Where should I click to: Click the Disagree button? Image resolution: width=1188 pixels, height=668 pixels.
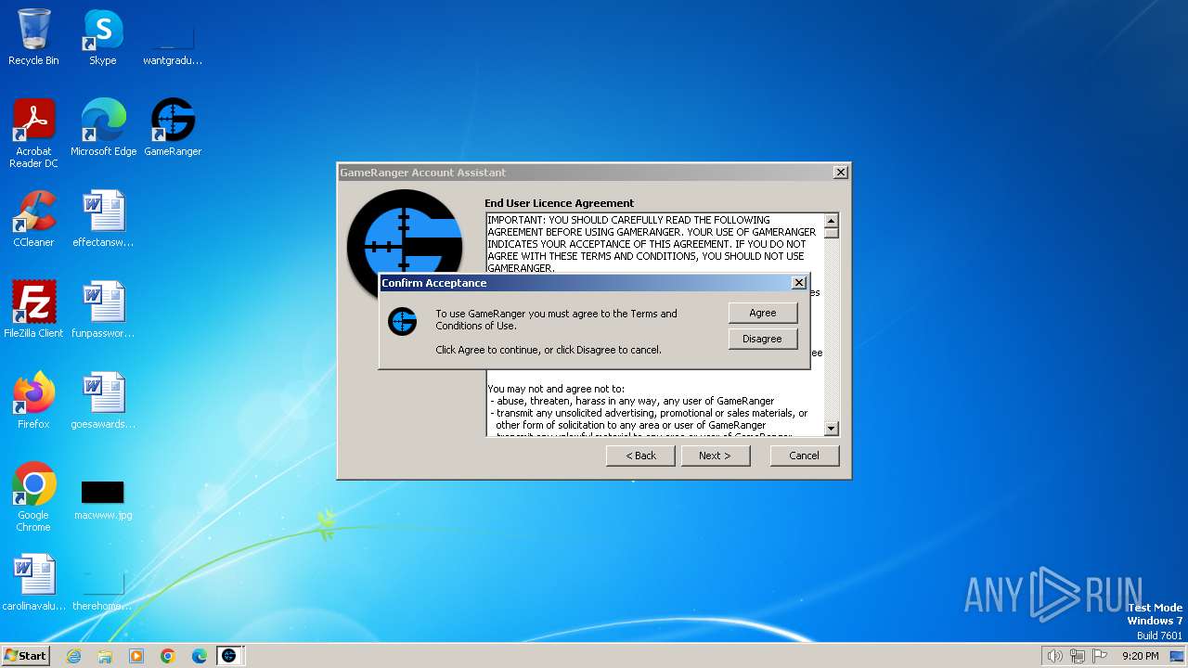pos(763,339)
